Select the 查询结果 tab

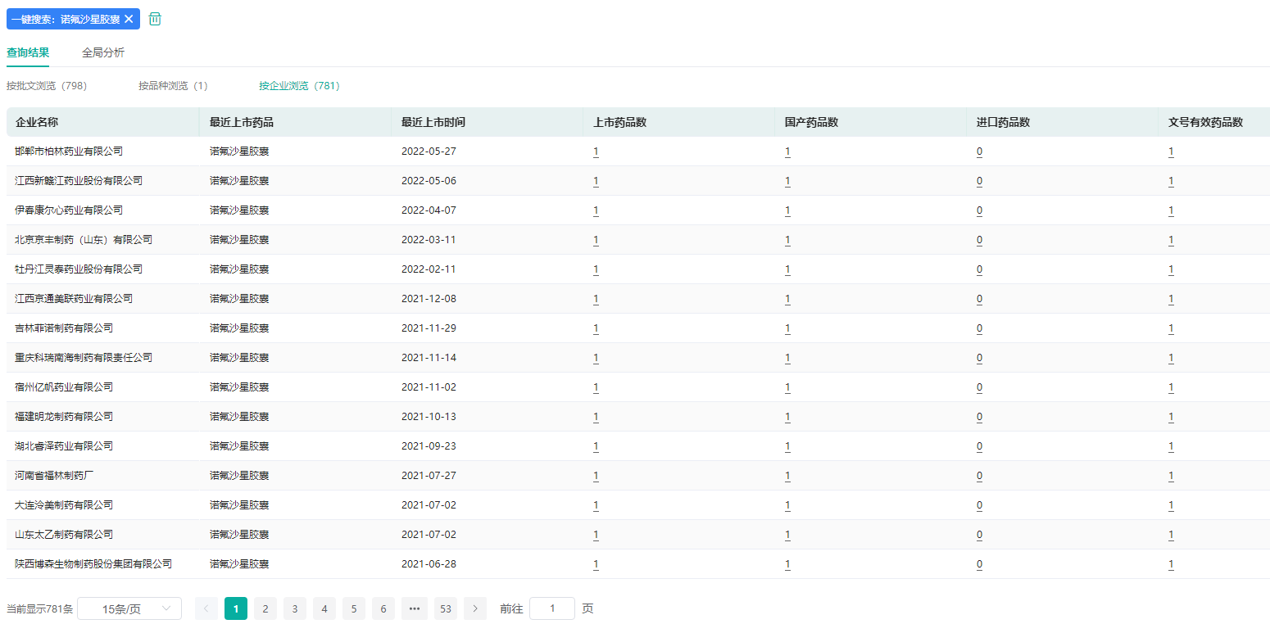pyautogui.click(x=28, y=52)
